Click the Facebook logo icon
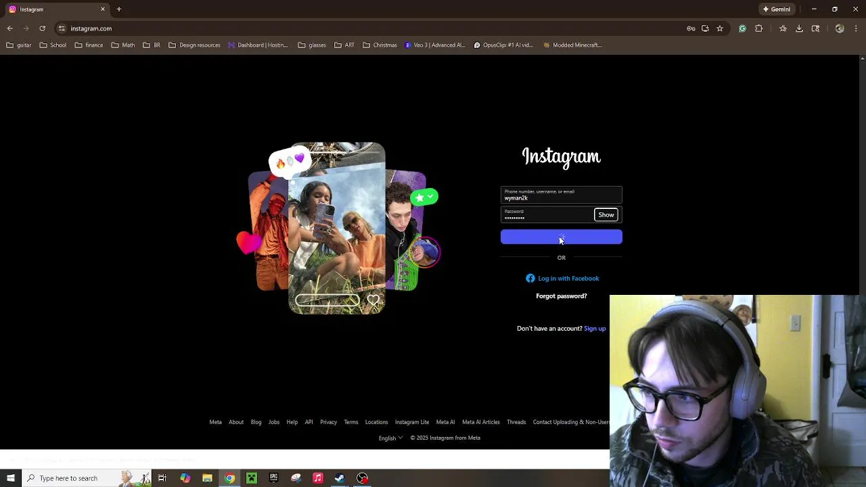 pyautogui.click(x=530, y=278)
